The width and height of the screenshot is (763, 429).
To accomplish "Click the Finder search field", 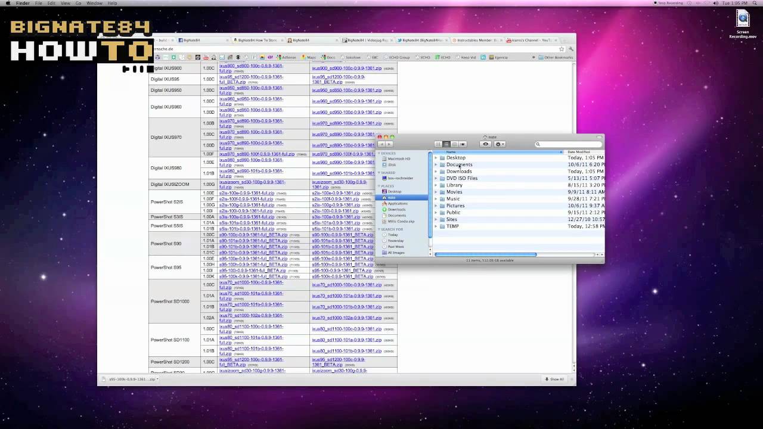I will [568, 144].
